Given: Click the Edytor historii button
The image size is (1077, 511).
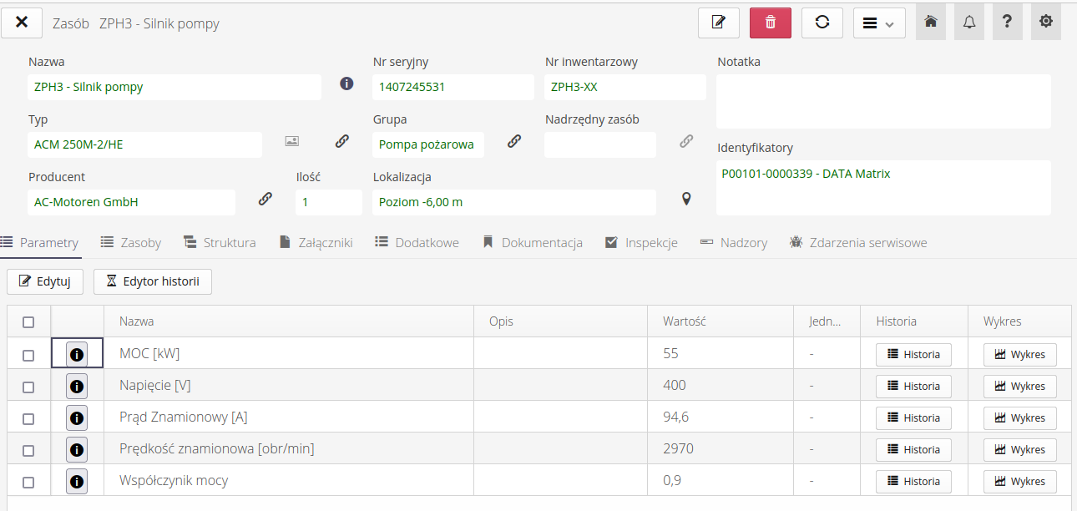Looking at the screenshot, I should tap(153, 281).
